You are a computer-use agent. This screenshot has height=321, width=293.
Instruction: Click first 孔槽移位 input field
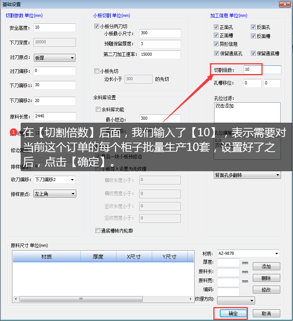click(x=252, y=83)
